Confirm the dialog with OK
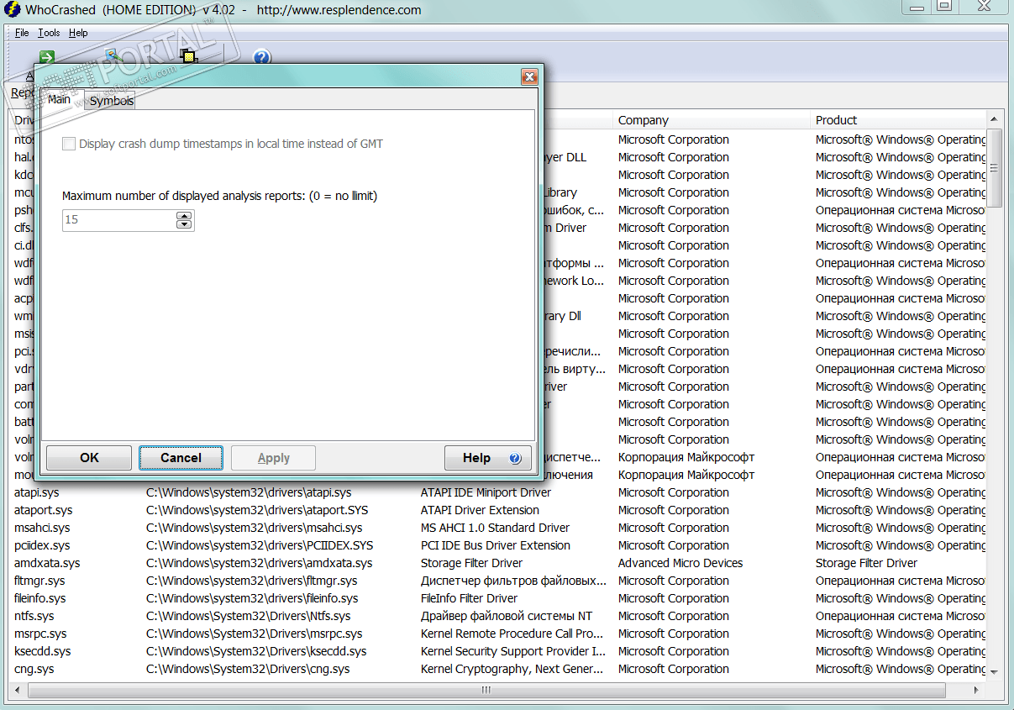 click(x=89, y=458)
